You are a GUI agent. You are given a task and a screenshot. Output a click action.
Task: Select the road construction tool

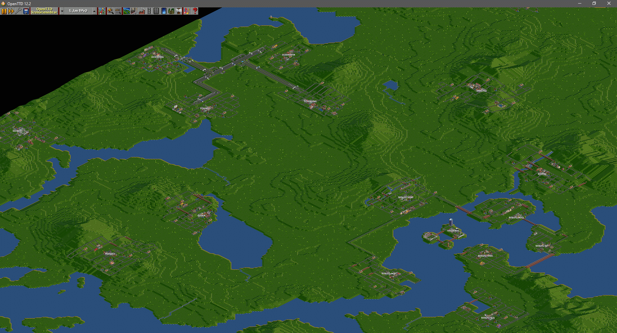tap(149, 11)
